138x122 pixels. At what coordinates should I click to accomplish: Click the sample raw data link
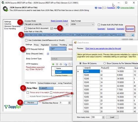pyautogui.click(x=103, y=49)
